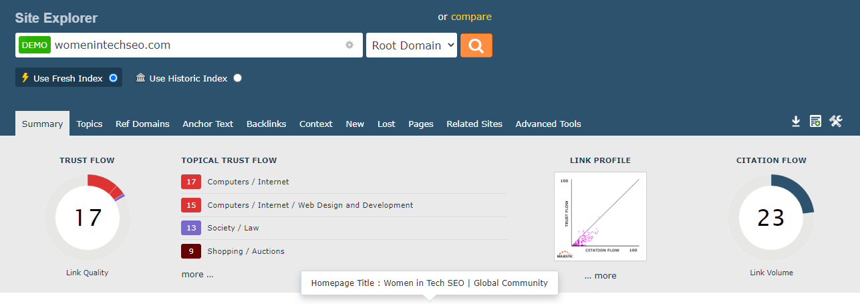Open the Related Sites tab
This screenshot has height=304, width=860.
coord(474,124)
